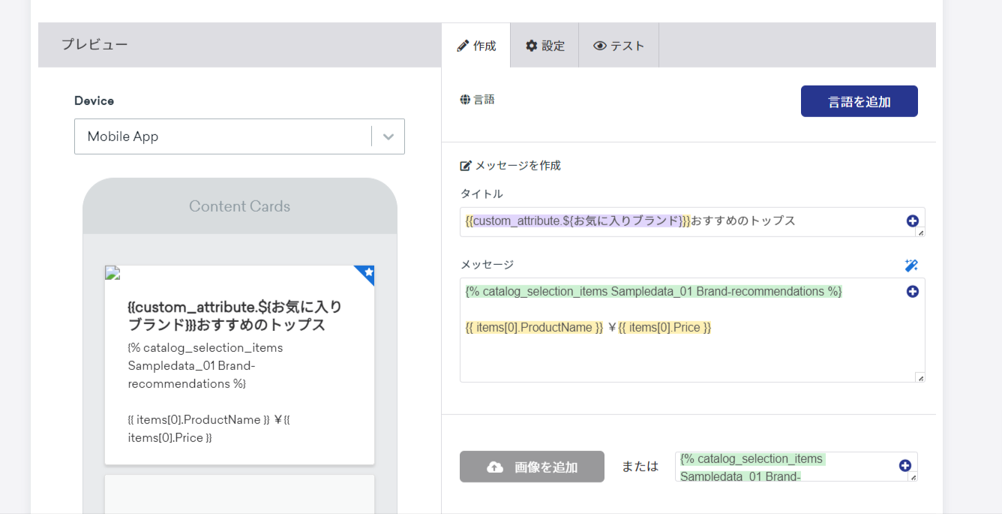Click into the image URL input field
Screen dimensions: 1002x514
pos(796,467)
